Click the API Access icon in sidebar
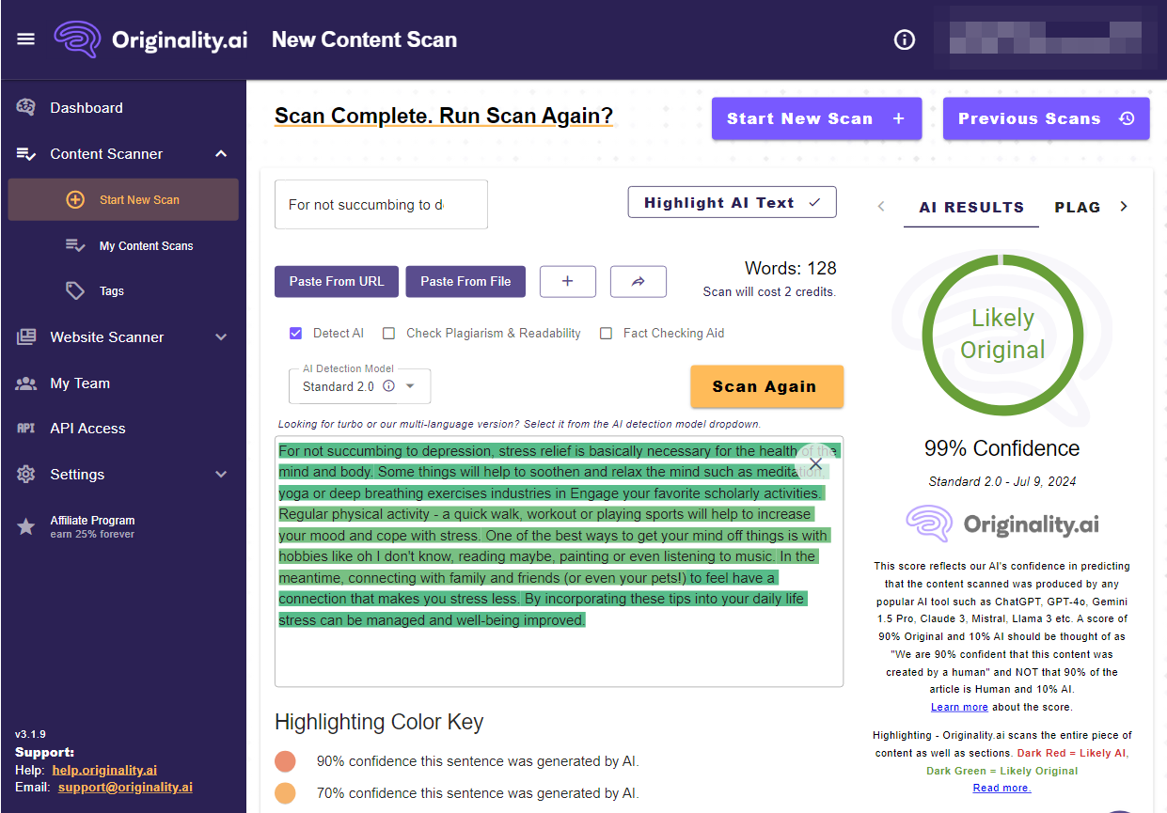 pos(26,429)
